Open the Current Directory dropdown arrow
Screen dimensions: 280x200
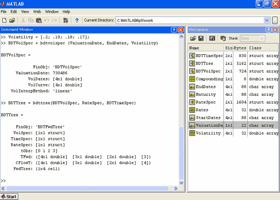[x=267, y=21]
